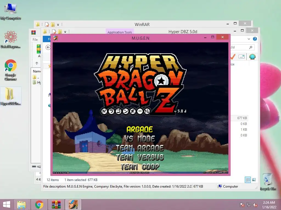This screenshot has width=281, height=210.
Task: Select the parent '..' folder entry
Action: tap(36, 77)
